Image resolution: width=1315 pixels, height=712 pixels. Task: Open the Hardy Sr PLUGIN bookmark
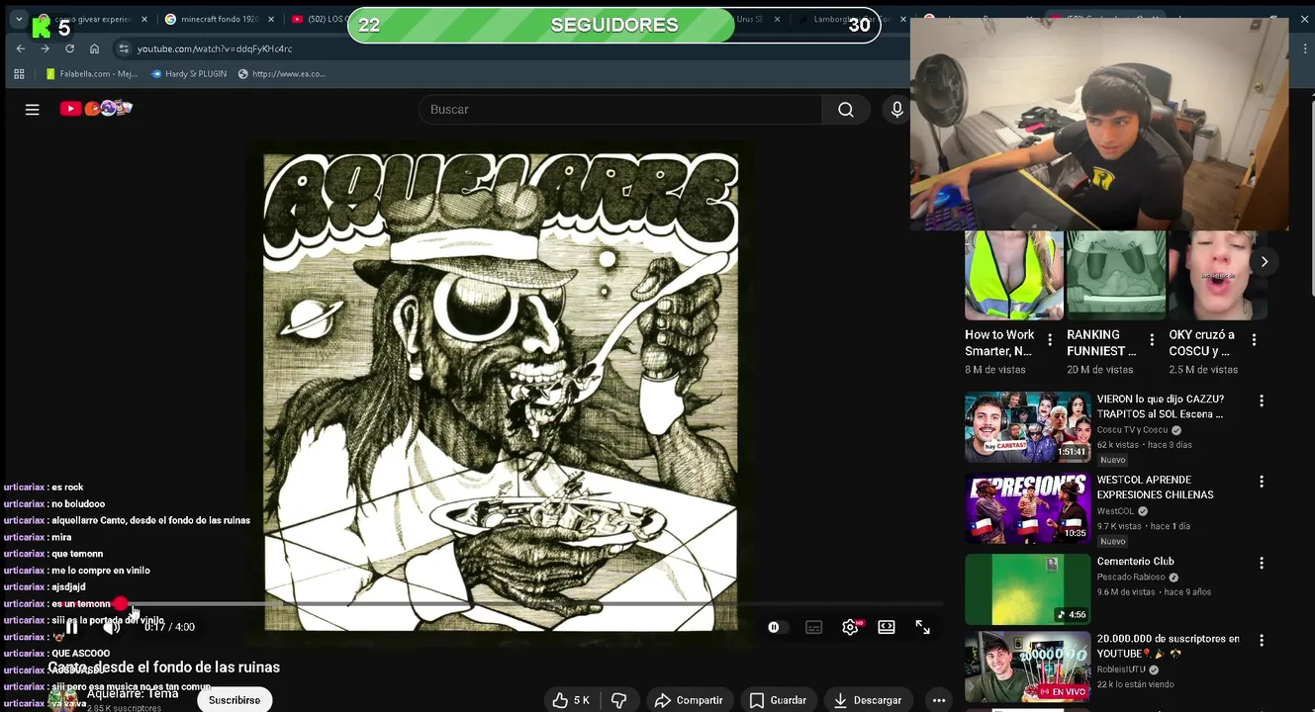click(x=189, y=74)
